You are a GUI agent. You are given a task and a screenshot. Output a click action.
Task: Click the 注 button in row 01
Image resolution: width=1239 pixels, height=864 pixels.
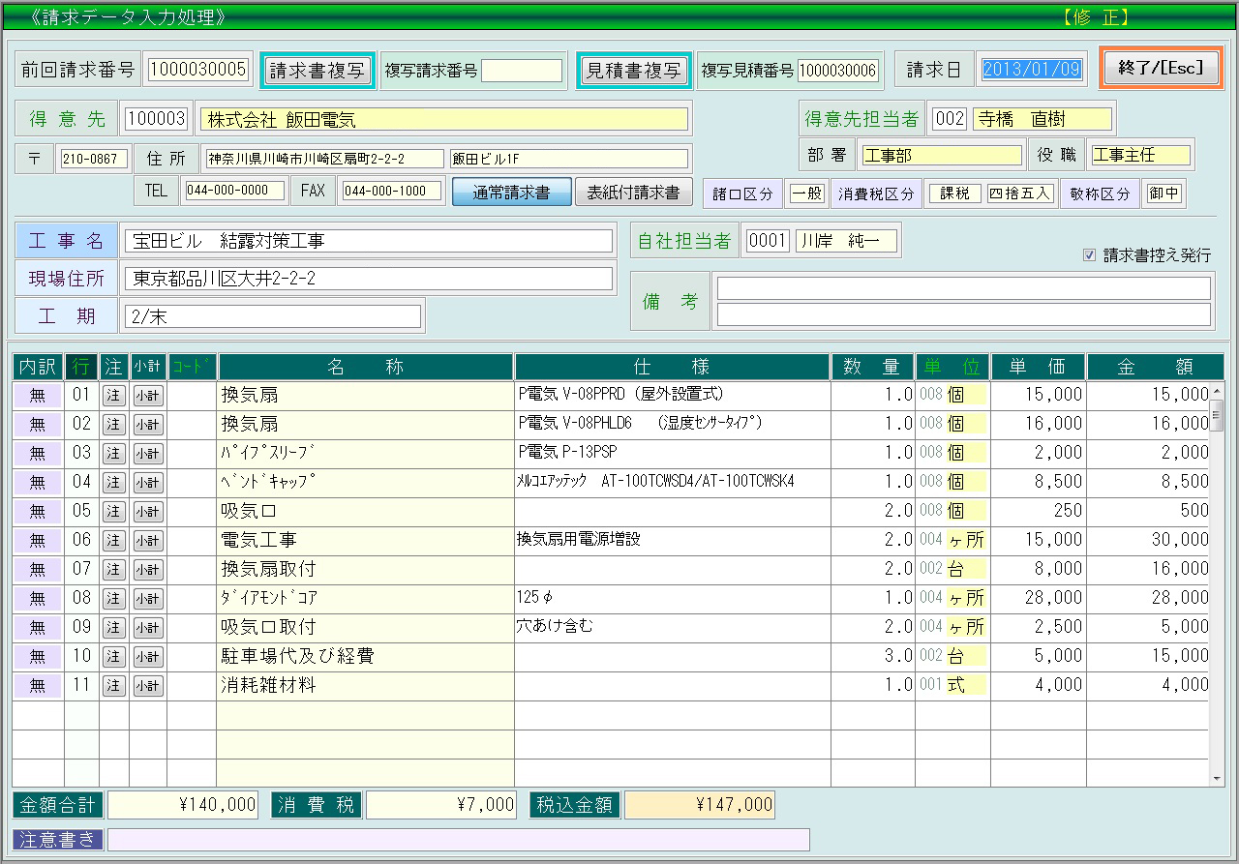pos(114,395)
